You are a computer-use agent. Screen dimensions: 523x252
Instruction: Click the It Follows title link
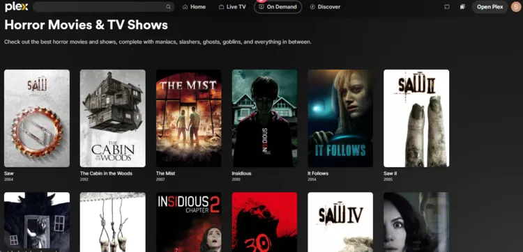coord(318,173)
